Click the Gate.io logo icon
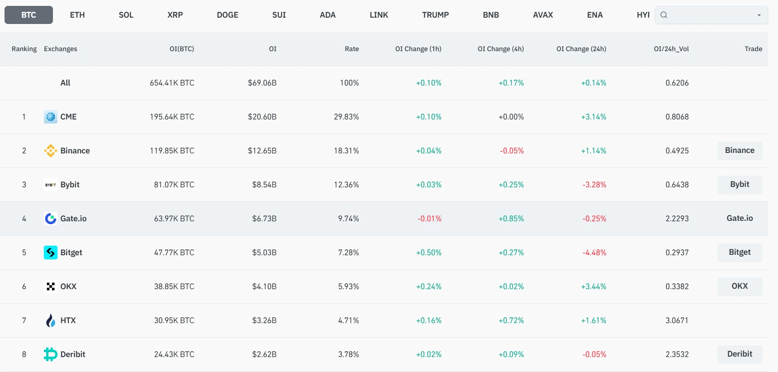 click(51, 219)
